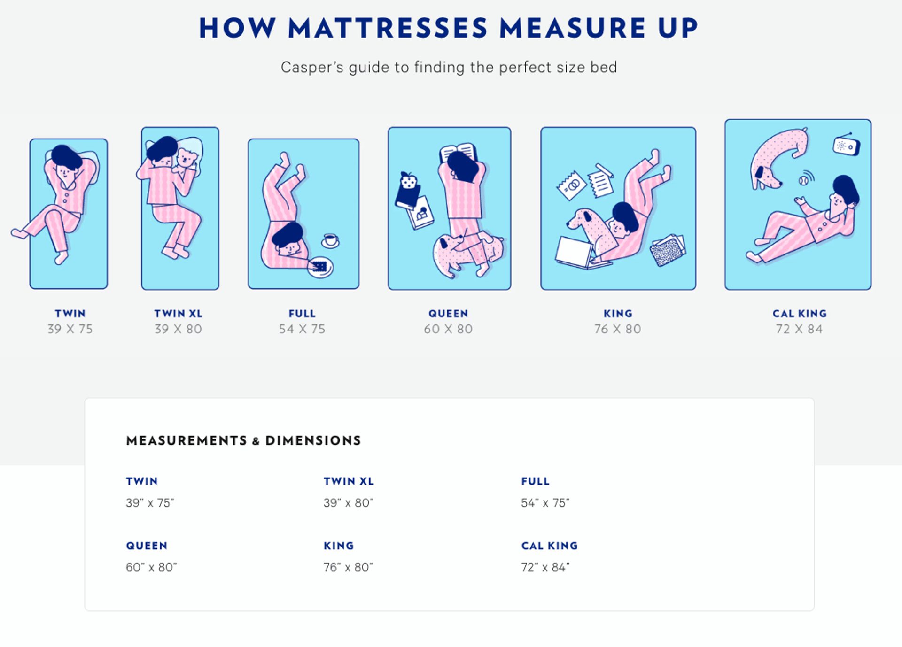Click the plate of food on the Full bed
Viewport: 902px width, 647px height.
[320, 267]
